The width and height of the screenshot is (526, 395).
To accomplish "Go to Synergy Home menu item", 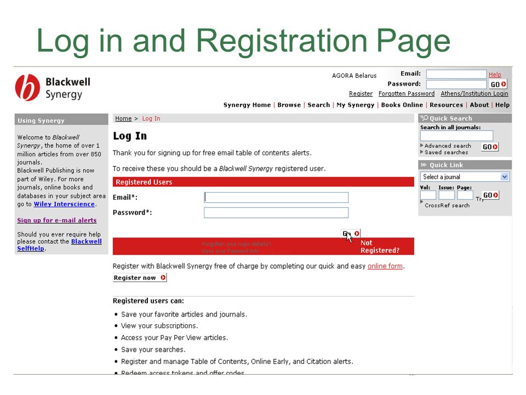I will point(247,105).
